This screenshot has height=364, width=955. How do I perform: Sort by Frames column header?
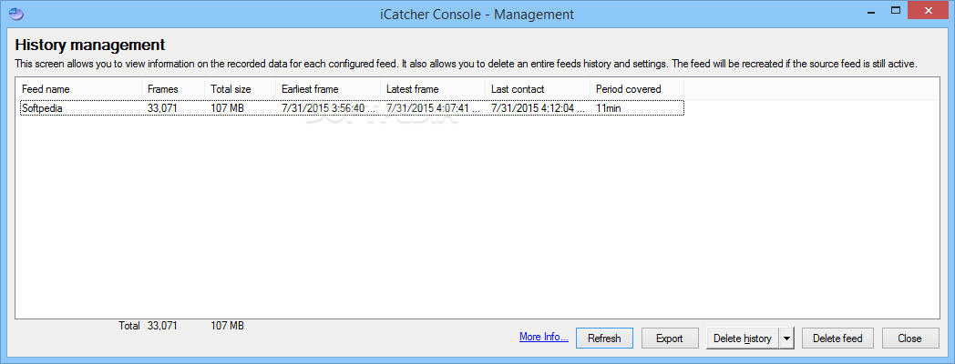pyautogui.click(x=173, y=89)
